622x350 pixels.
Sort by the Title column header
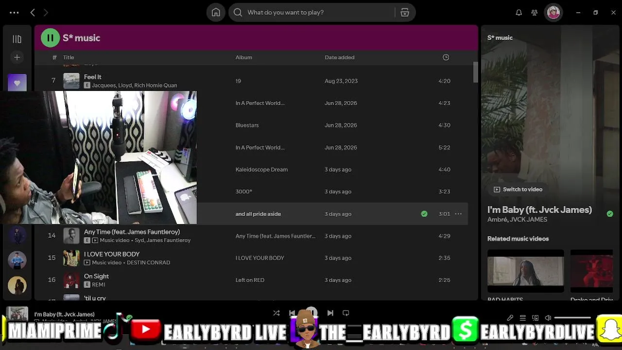coord(69,57)
